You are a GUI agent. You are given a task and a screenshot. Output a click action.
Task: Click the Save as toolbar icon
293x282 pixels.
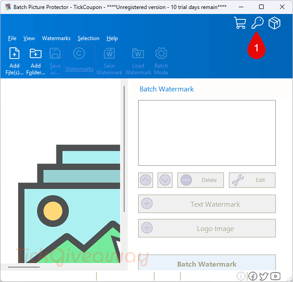[55, 61]
